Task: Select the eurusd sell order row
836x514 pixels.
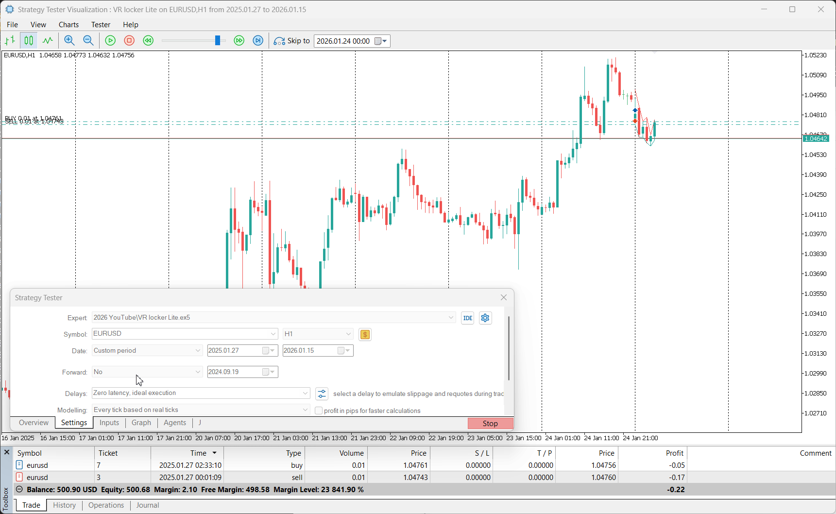Action: [x=424, y=477]
